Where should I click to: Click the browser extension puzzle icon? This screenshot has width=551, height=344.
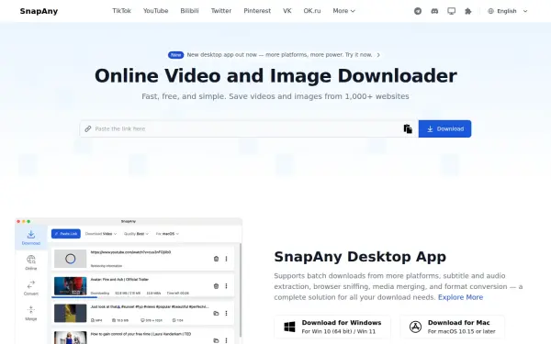[468, 11]
